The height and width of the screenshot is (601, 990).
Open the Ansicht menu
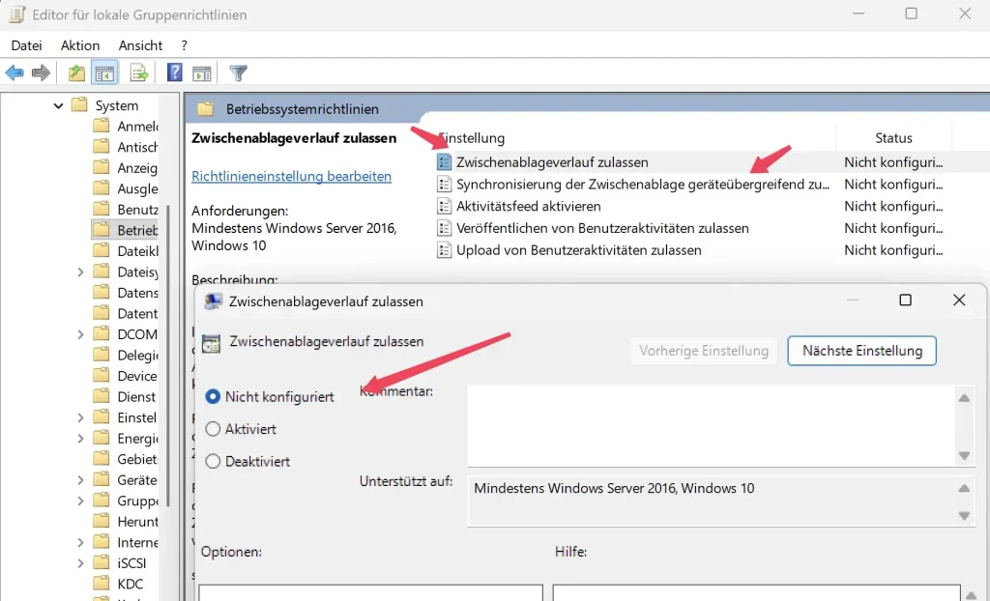(140, 45)
